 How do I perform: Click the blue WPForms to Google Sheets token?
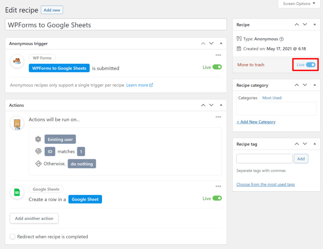[59, 68]
